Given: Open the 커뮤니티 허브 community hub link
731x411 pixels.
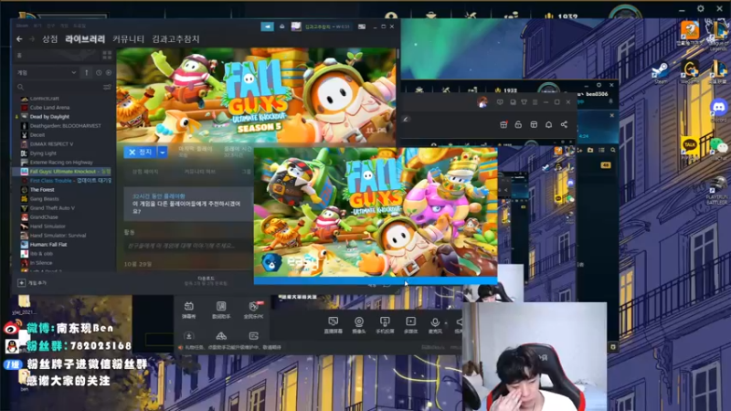Looking at the screenshot, I should coord(200,172).
